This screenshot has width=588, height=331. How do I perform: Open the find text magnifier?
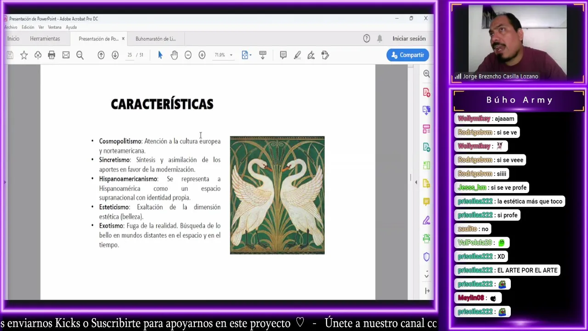pos(80,55)
